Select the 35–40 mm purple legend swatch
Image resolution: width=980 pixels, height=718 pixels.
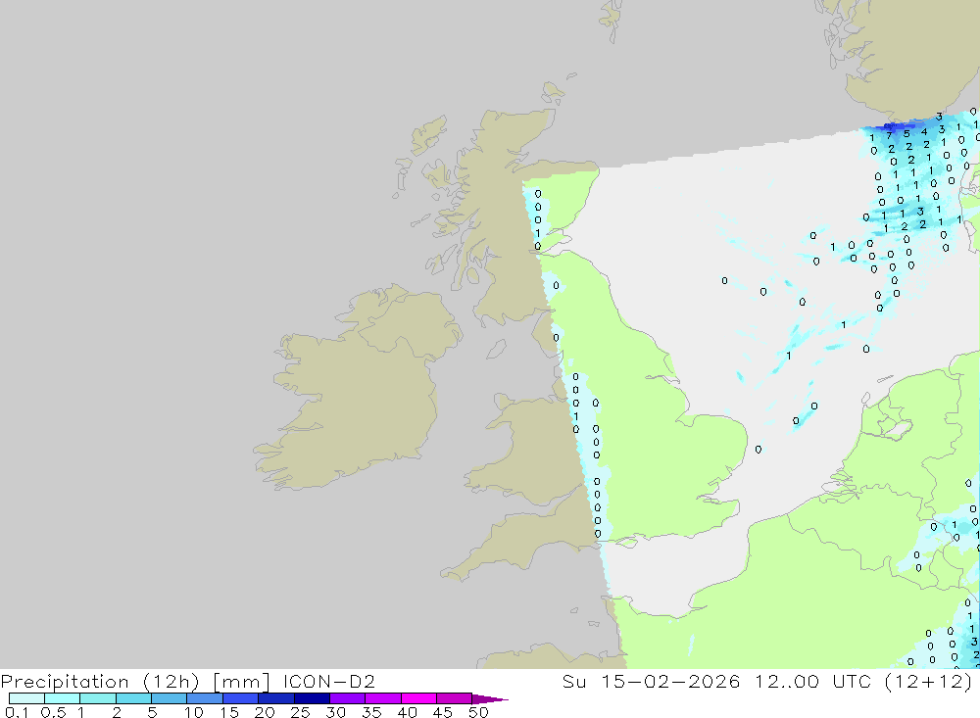click(383, 698)
